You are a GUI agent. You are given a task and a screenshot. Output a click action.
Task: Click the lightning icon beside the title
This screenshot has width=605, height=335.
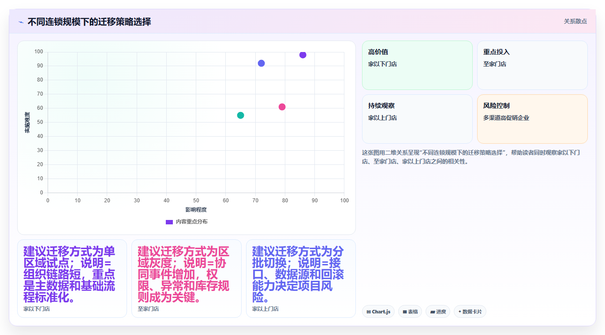tap(21, 22)
